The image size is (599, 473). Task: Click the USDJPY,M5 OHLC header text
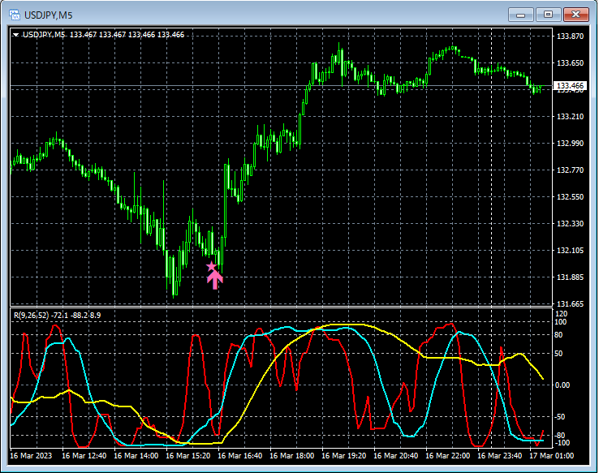pos(103,35)
